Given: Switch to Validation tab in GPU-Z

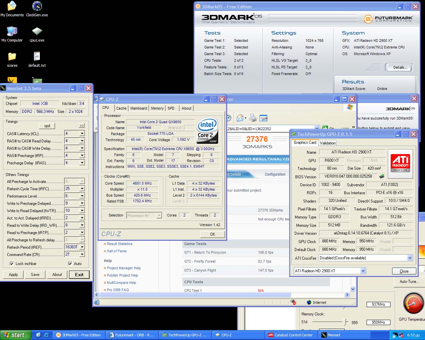Looking at the screenshot, I should pyautogui.click(x=328, y=143).
